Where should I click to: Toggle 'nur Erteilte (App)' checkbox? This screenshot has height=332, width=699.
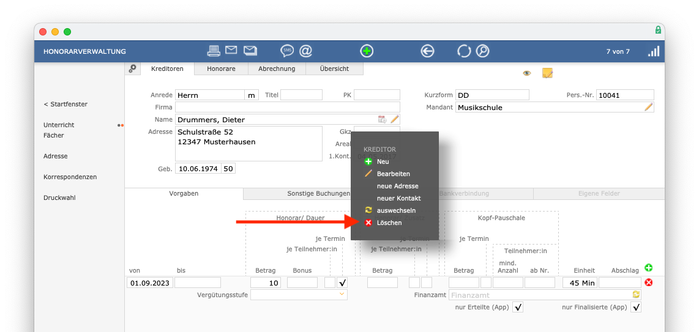click(518, 307)
